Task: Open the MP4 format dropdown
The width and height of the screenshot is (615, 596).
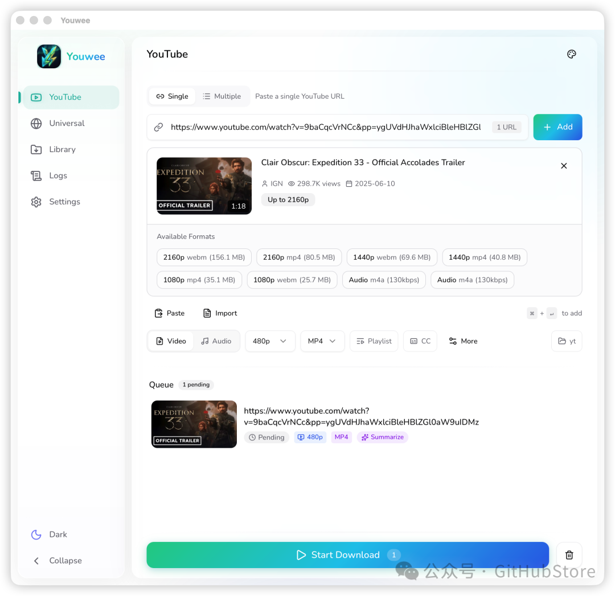Action: 322,341
